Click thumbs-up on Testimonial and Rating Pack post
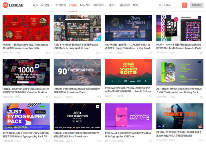This screenshot has width=206, height=144. tap(200, 97)
